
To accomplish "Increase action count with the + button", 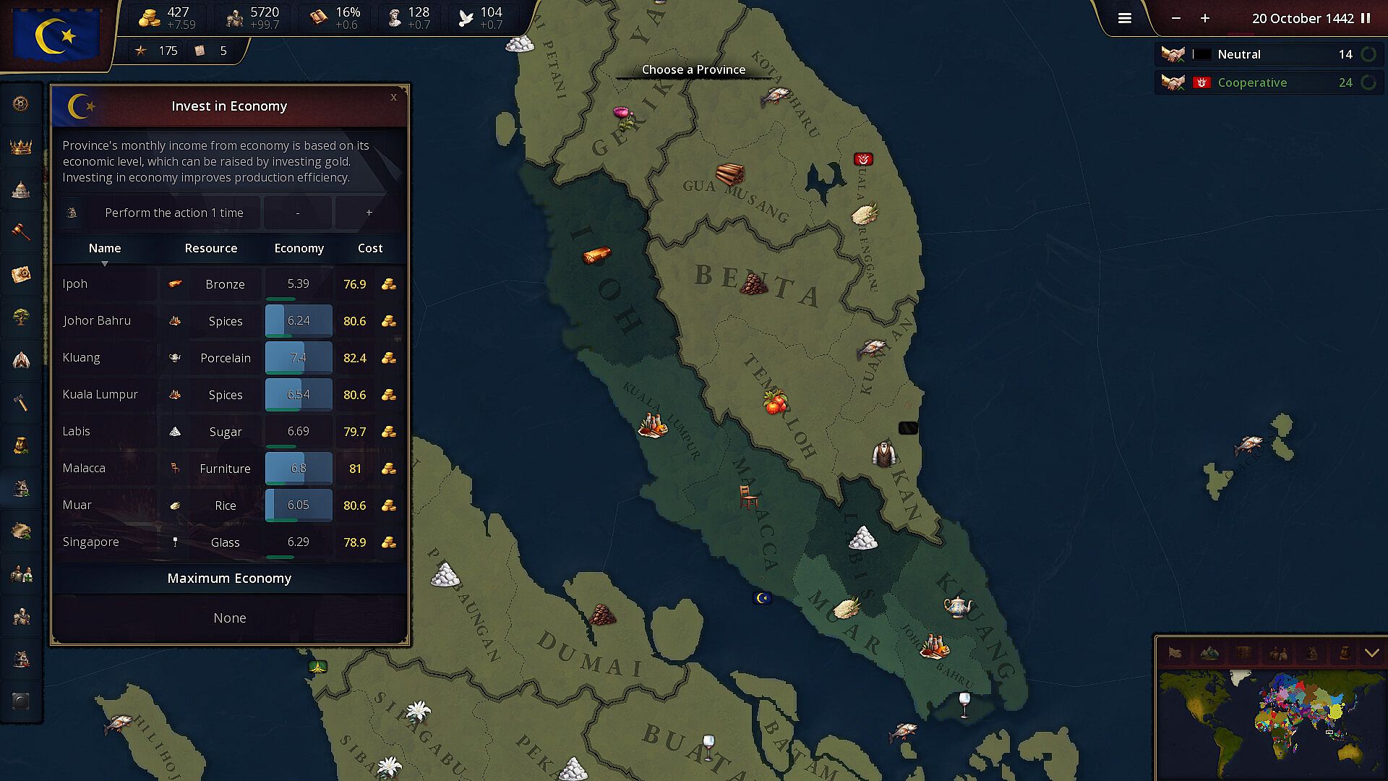I will click(369, 213).
